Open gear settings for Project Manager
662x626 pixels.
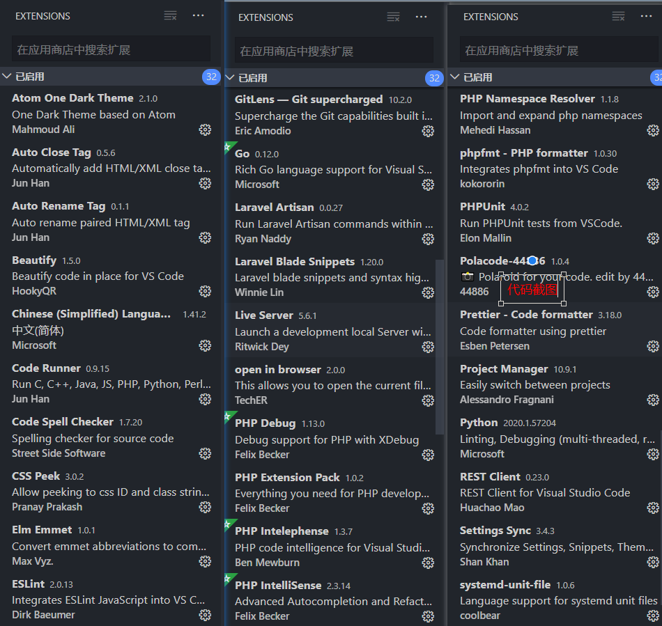tap(653, 400)
